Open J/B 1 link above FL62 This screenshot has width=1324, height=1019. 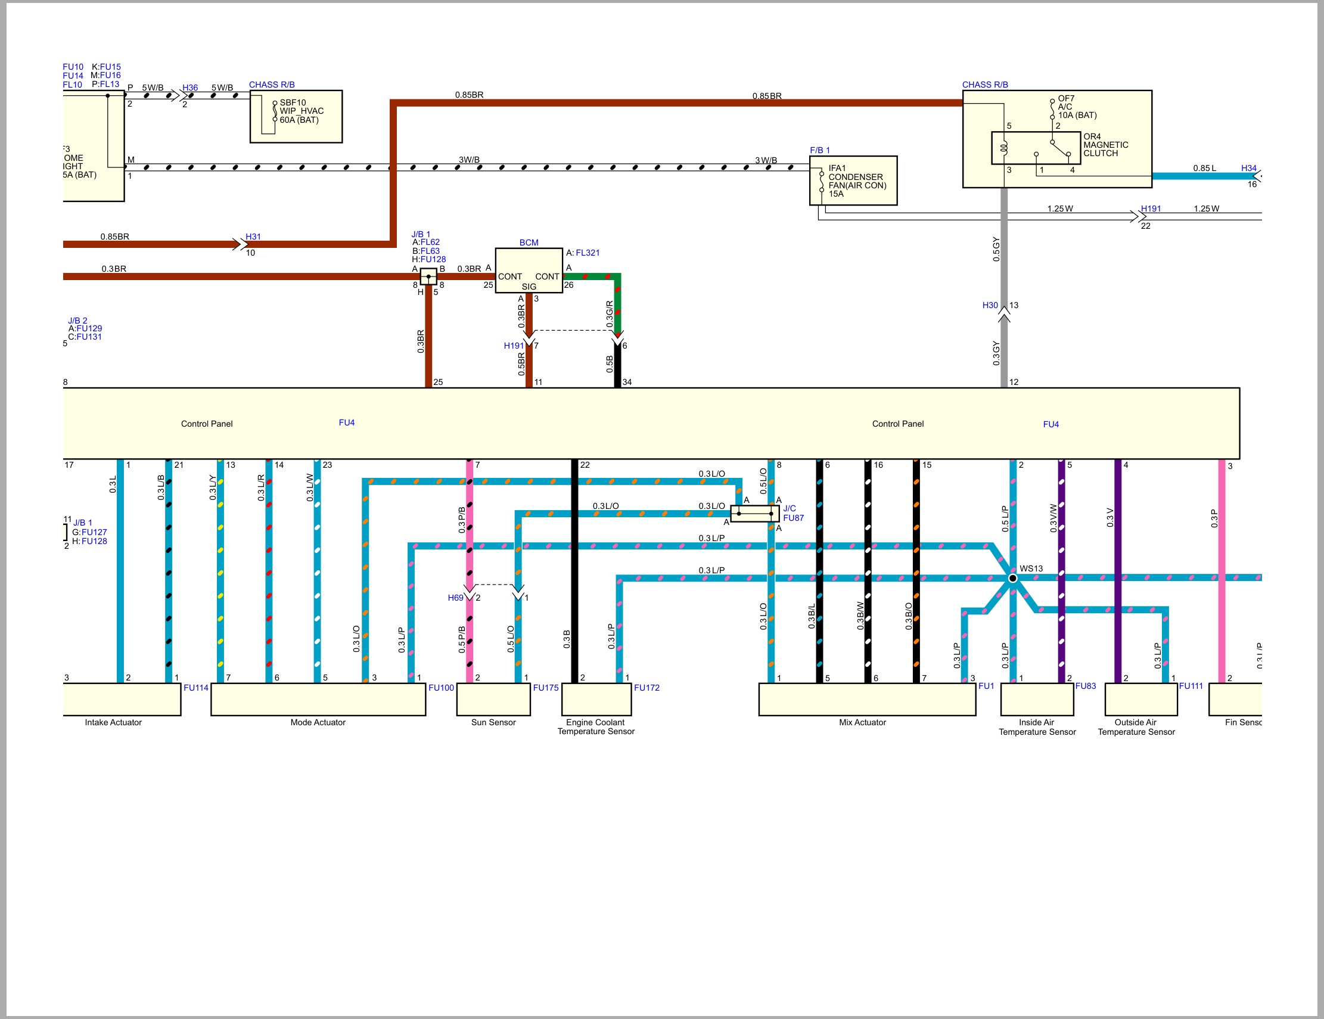(421, 234)
